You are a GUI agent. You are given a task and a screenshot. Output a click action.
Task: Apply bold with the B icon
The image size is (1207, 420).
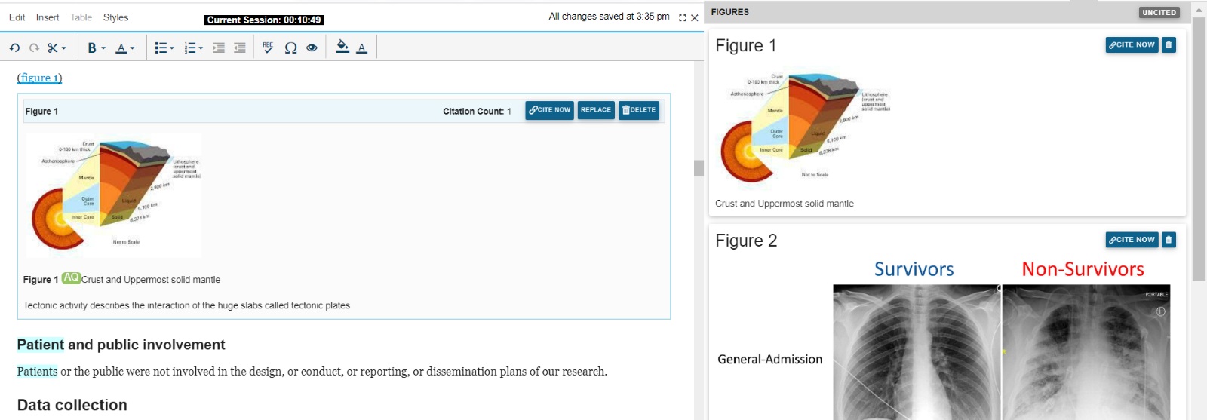coord(92,48)
